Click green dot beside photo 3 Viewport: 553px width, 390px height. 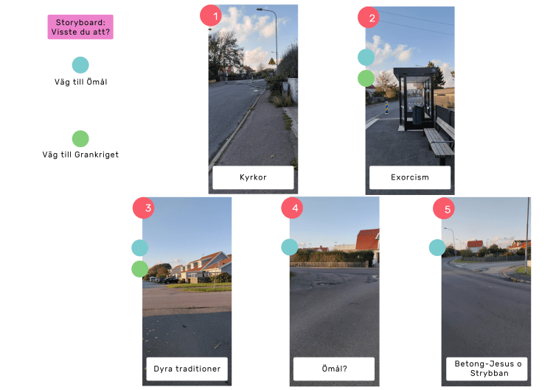pyautogui.click(x=140, y=269)
